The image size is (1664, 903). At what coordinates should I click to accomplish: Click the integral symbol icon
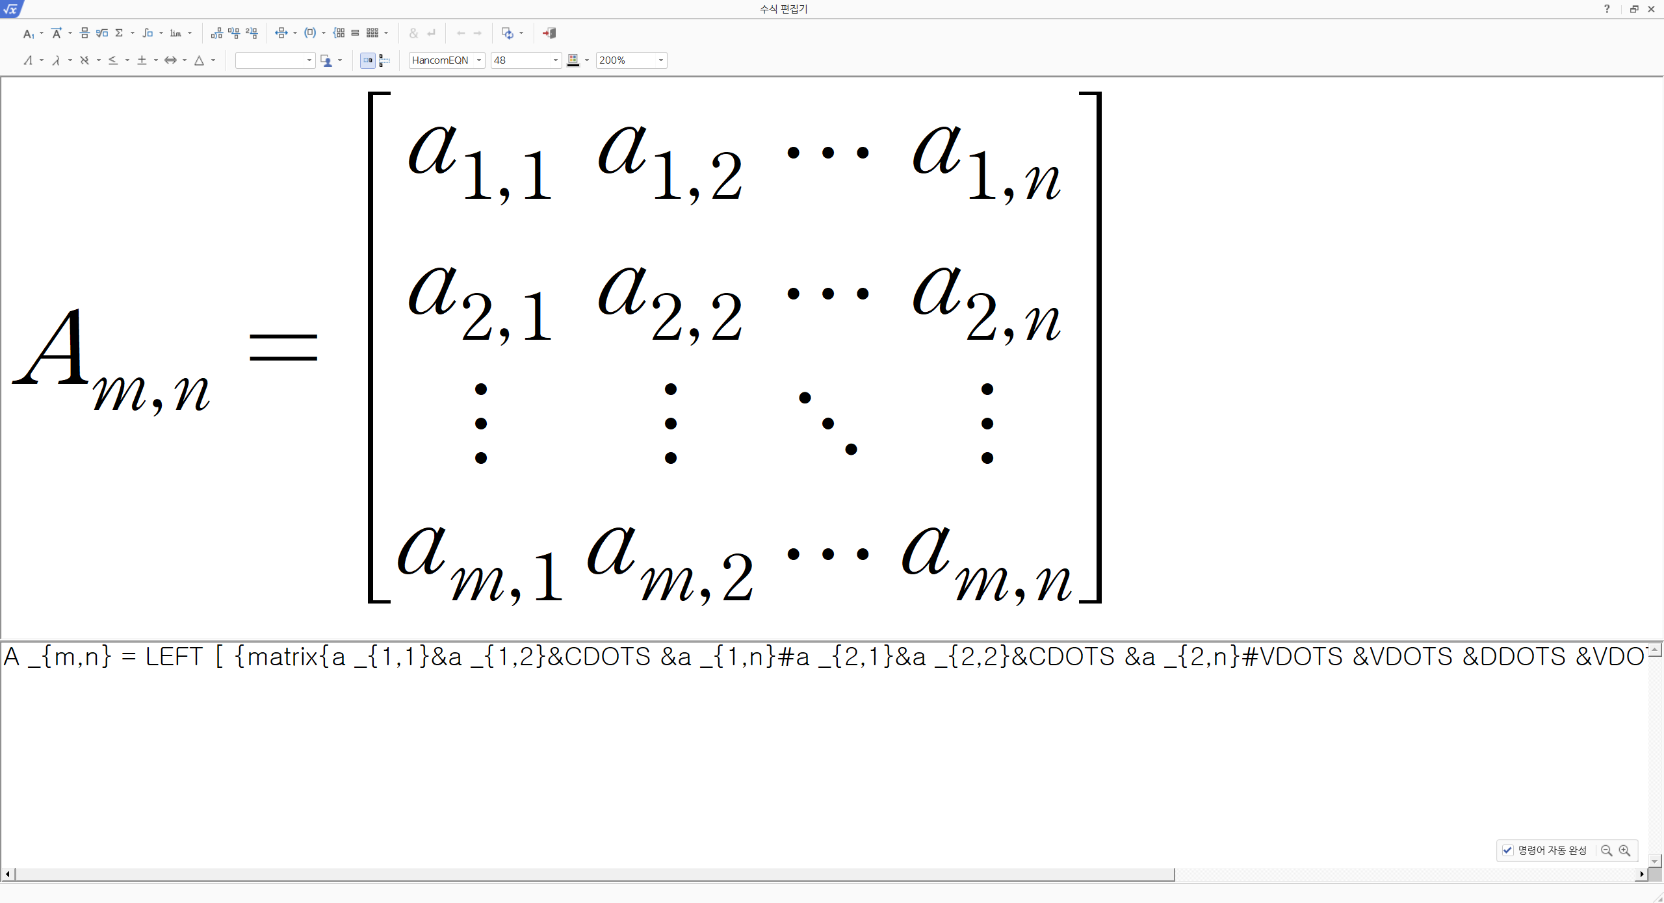148,33
